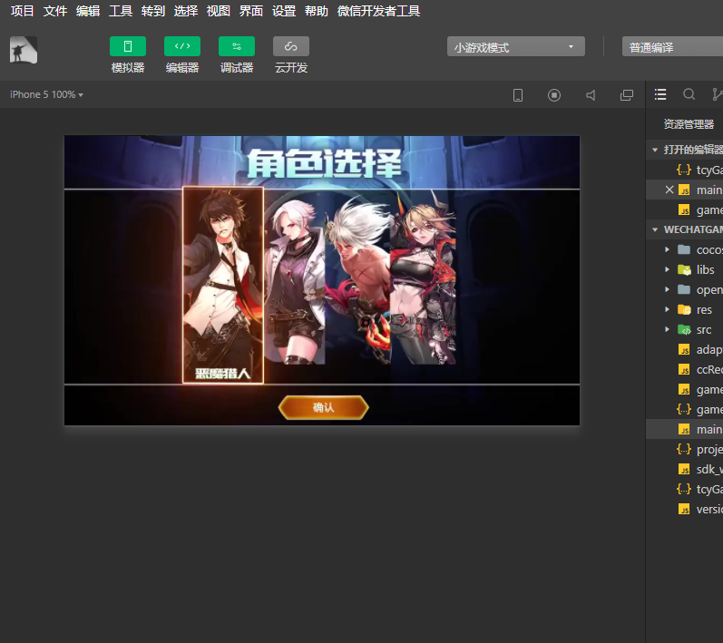
Task: Open the 工具 menu
Action: [121, 11]
